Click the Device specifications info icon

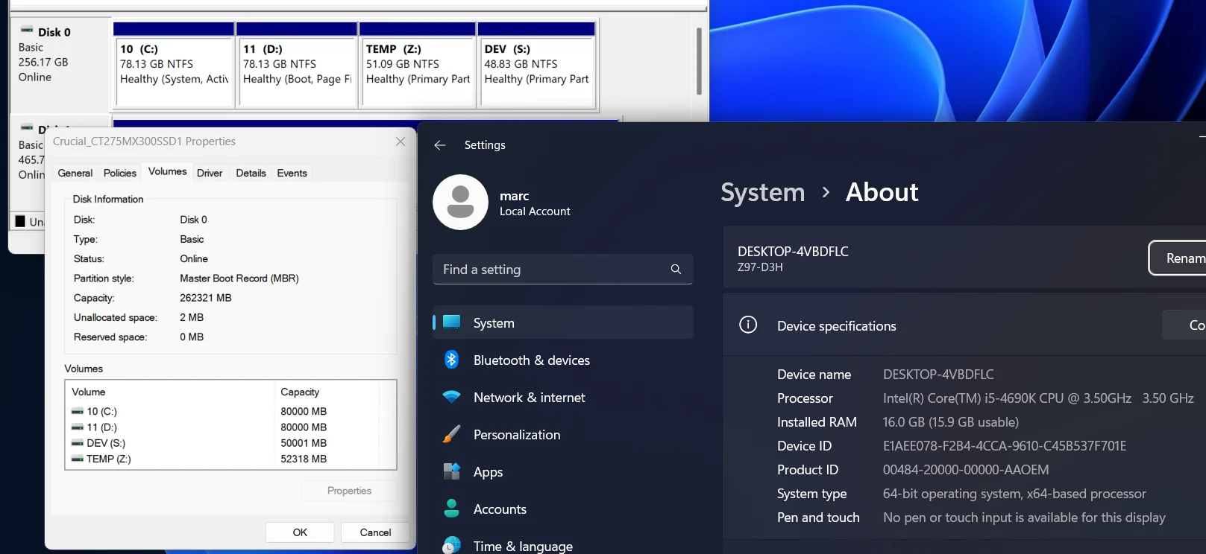(747, 325)
